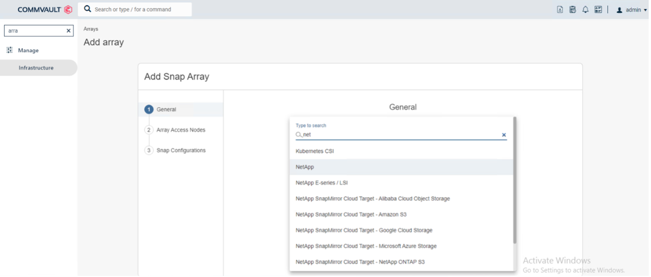Click the Manage sliders icon in sidebar
The image size is (651, 277).
(x=9, y=50)
